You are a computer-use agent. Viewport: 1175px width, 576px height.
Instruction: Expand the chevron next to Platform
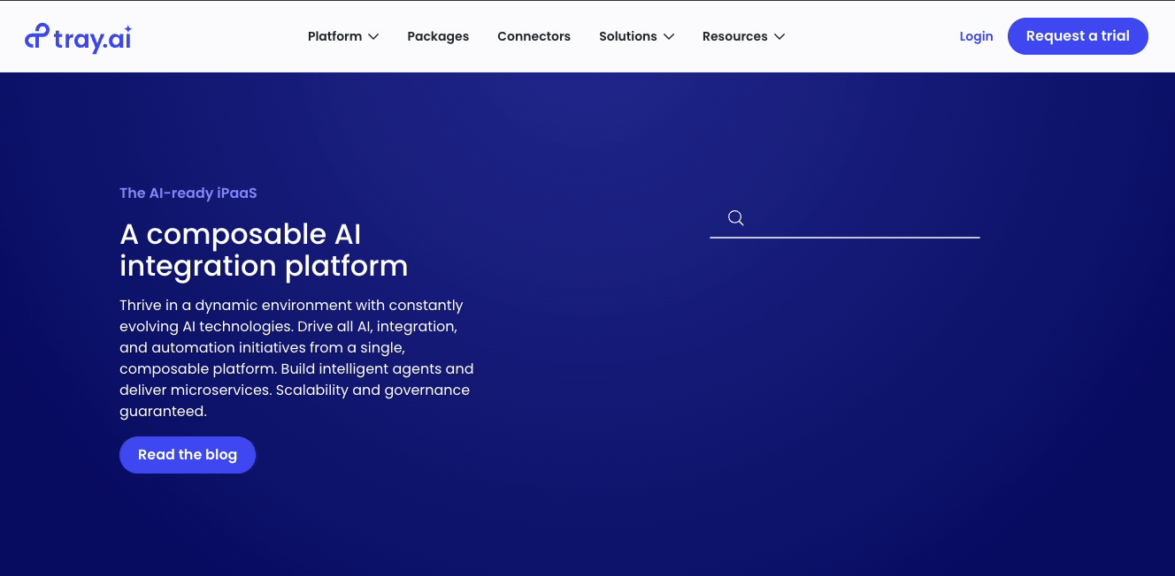point(373,36)
